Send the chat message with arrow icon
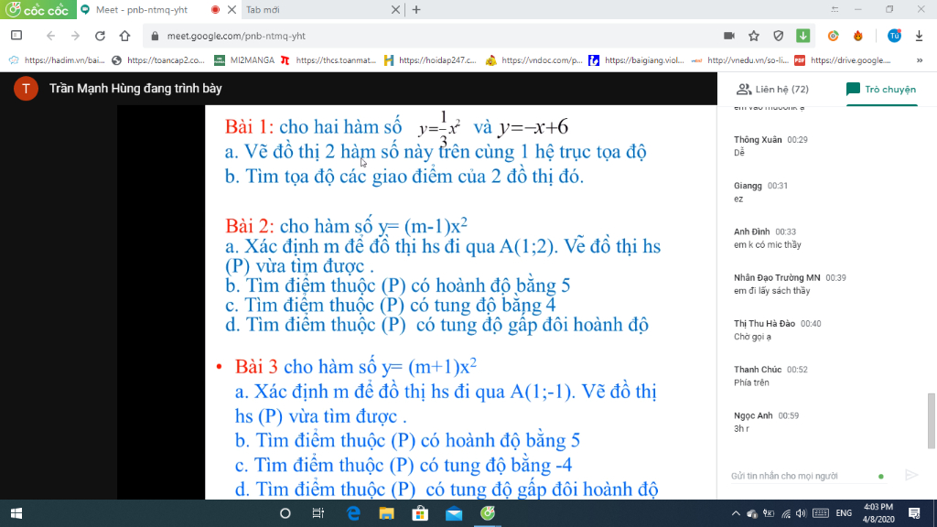 [911, 475]
